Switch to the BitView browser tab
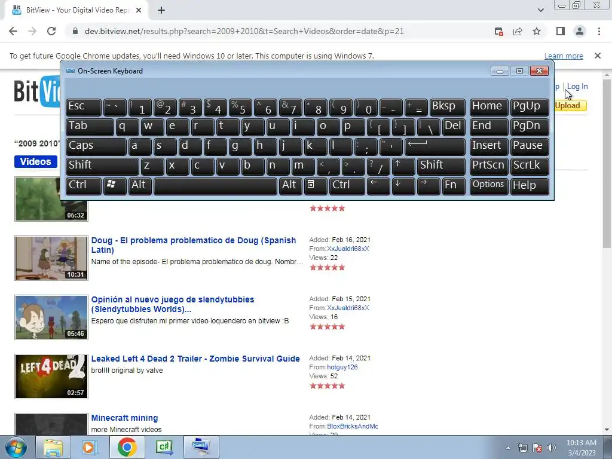Screen dimensions: 612x459 click(x=77, y=10)
